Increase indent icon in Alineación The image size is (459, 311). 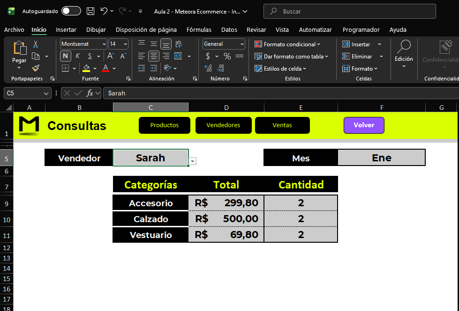(153, 68)
